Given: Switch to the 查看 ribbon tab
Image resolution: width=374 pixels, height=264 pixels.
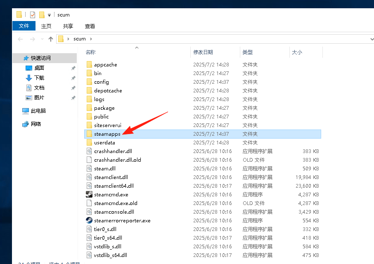Looking at the screenshot, I should click(90, 26).
